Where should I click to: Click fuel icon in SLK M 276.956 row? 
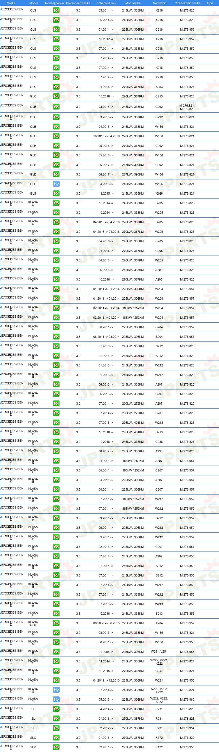tap(56, 747)
